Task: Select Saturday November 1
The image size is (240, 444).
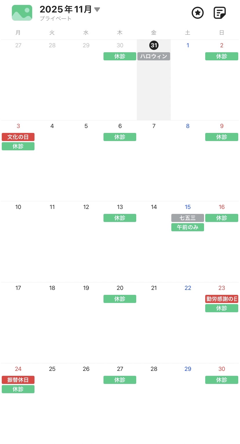Action: 188,45
